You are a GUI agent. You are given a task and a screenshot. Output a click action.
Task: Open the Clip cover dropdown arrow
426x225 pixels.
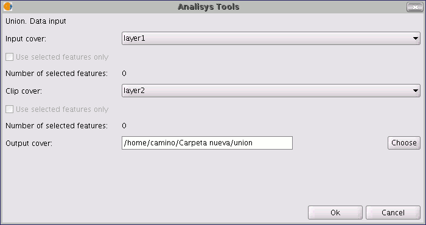tap(416, 91)
